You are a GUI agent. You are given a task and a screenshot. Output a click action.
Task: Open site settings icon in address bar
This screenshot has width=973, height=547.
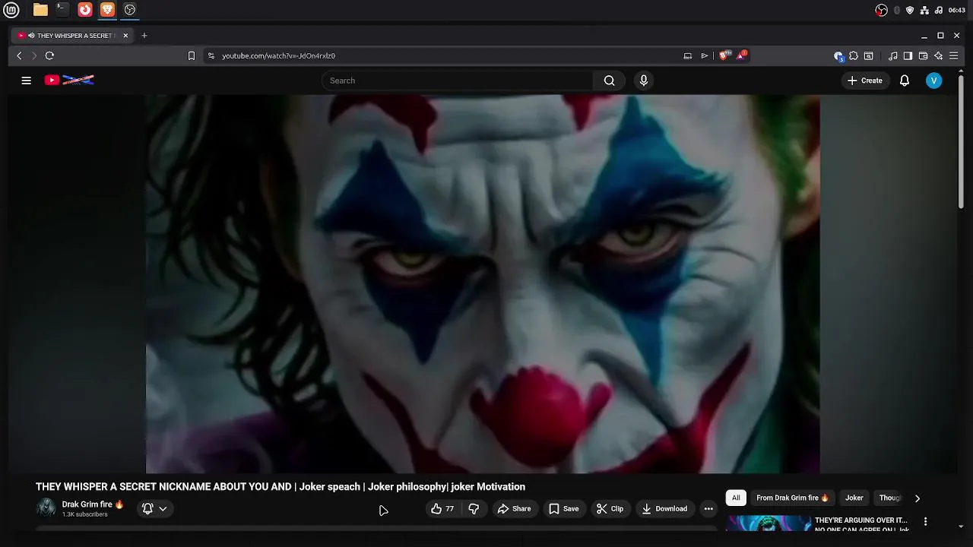click(211, 55)
